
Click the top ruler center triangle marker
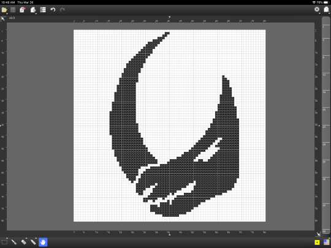(169, 17)
